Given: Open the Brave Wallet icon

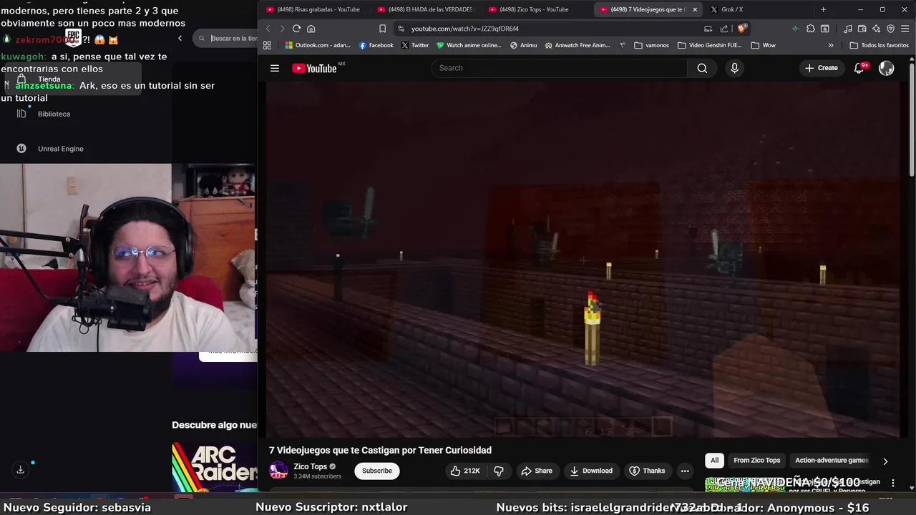Looking at the screenshot, I should [x=862, y=29].
